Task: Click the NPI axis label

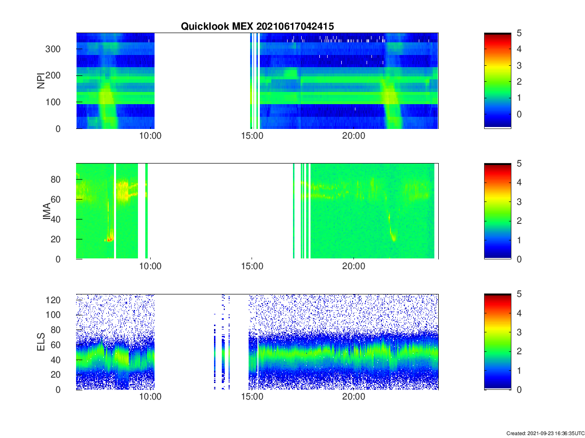Action: click(x=41, y=80)
